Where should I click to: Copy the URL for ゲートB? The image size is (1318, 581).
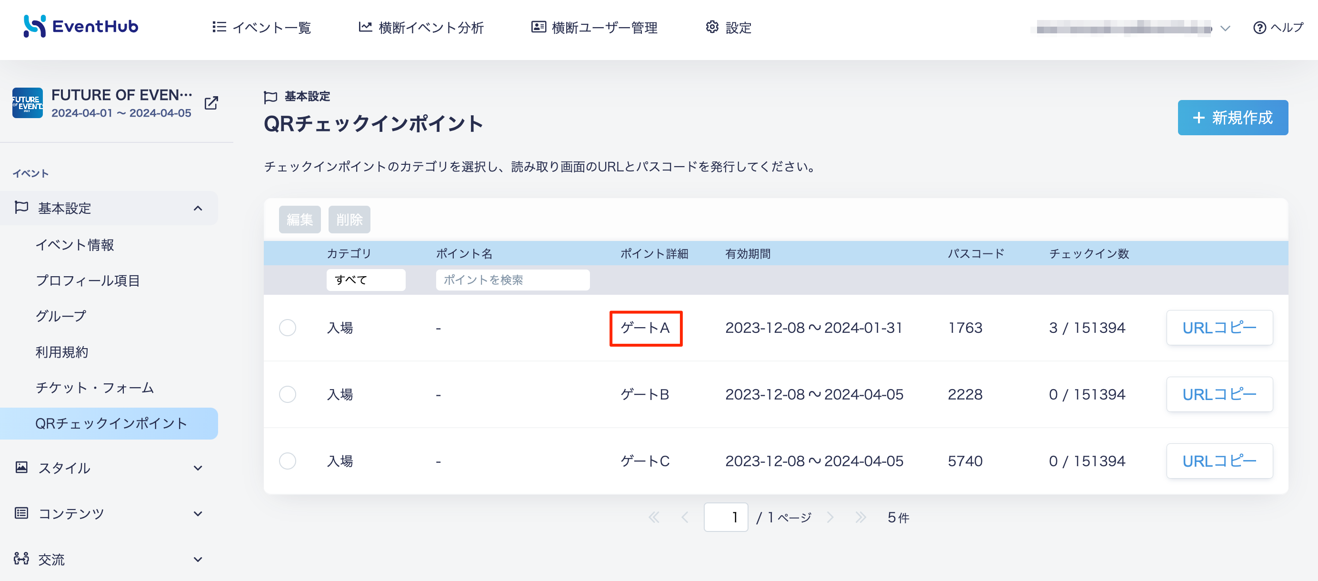tap(1219, 394)
